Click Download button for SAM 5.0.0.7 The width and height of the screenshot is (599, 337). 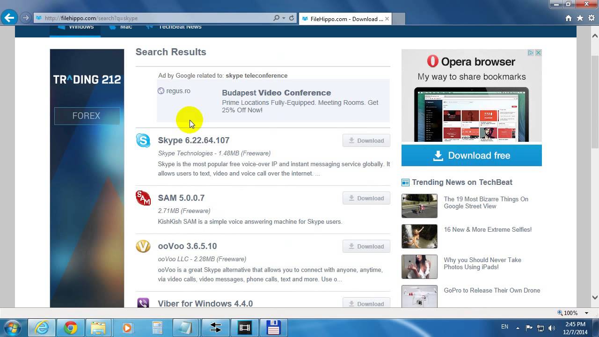366,198
